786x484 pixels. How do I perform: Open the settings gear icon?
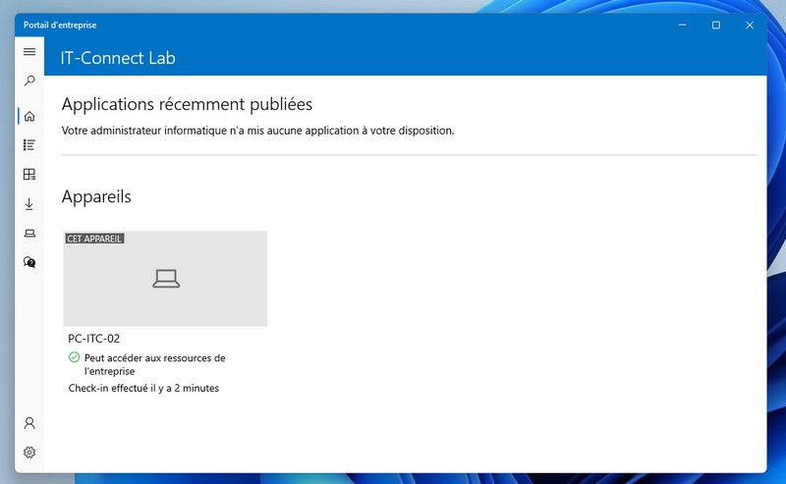click(29, 453)
